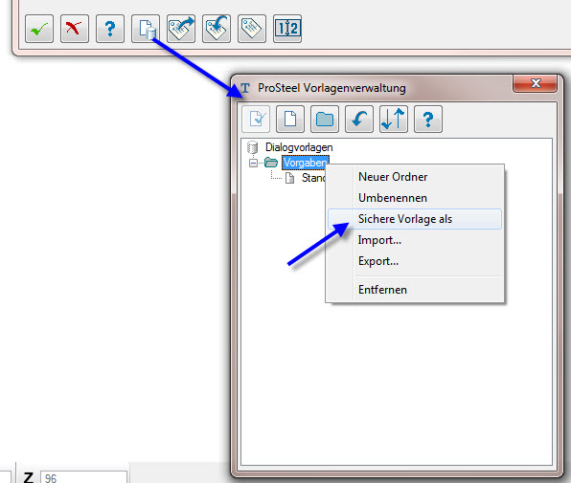571x483 pixels.
Task: Choose Entfernen from context menu
Action: coord(415,290)
